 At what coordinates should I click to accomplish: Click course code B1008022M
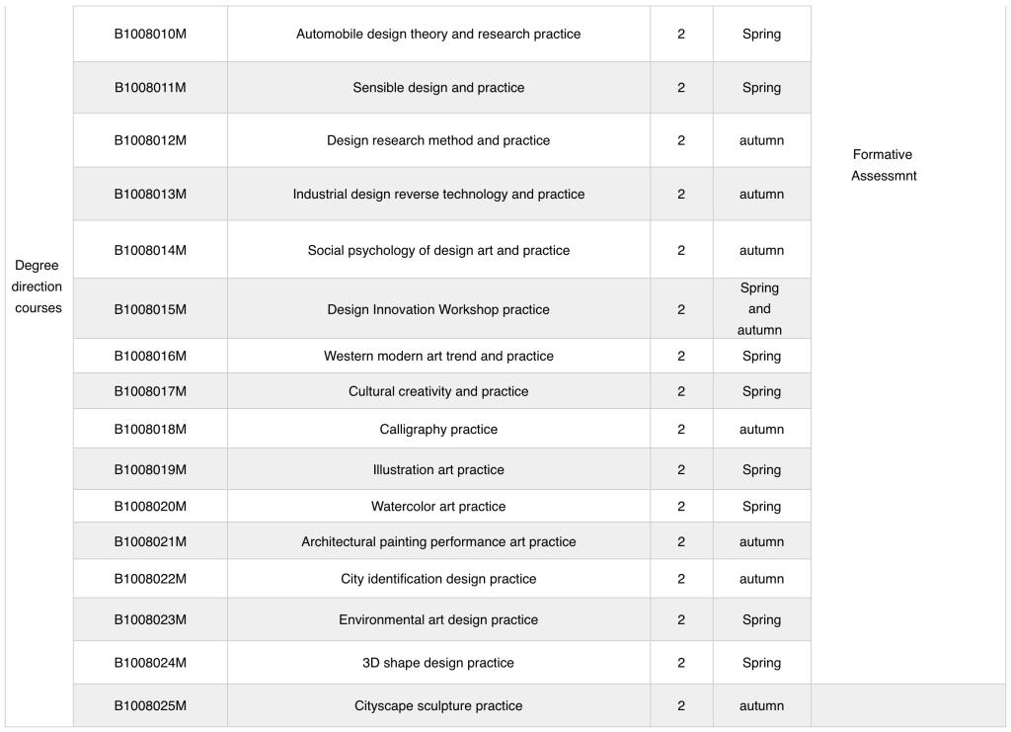click(150, 579)
